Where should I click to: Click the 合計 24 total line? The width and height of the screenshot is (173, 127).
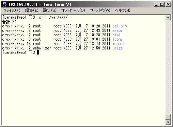pyautogui.click(x=10, y=22)
